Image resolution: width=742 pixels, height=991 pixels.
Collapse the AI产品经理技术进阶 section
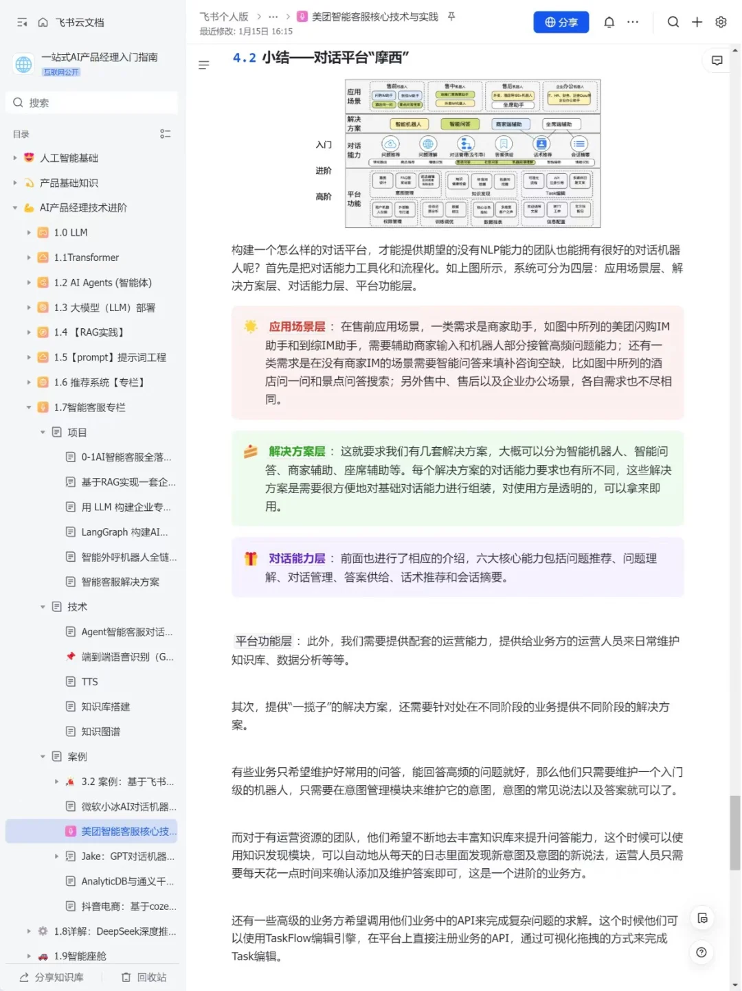click(x=15, y=207)
